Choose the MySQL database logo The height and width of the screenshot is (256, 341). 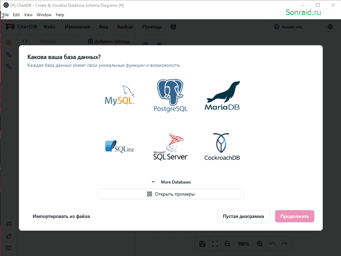120,96
